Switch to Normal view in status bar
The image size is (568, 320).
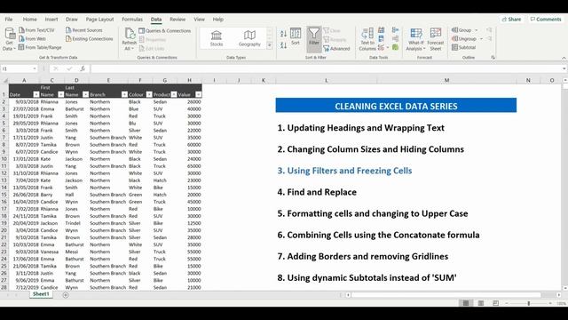(x=466, y=303)
